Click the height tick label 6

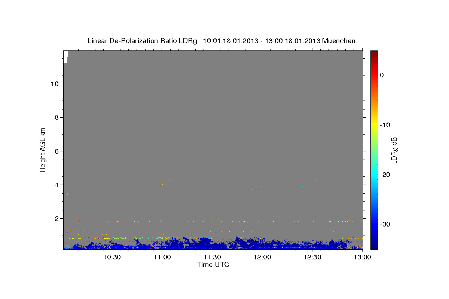tap(57, 151)
